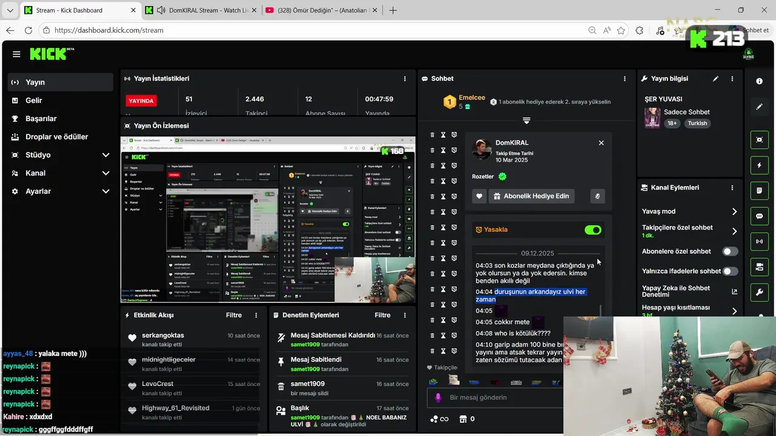Click Emelcee in the gift leaderboard
Image resolution: width=776 pixels, height=436 pixels.
click(x=472, y=97)
